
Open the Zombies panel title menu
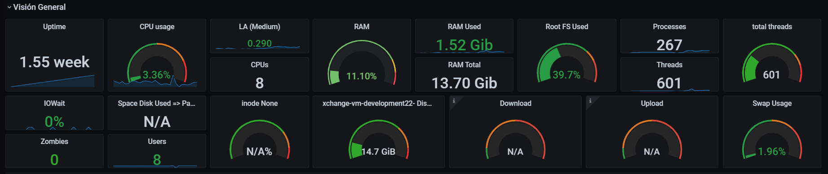click(54, 142)
